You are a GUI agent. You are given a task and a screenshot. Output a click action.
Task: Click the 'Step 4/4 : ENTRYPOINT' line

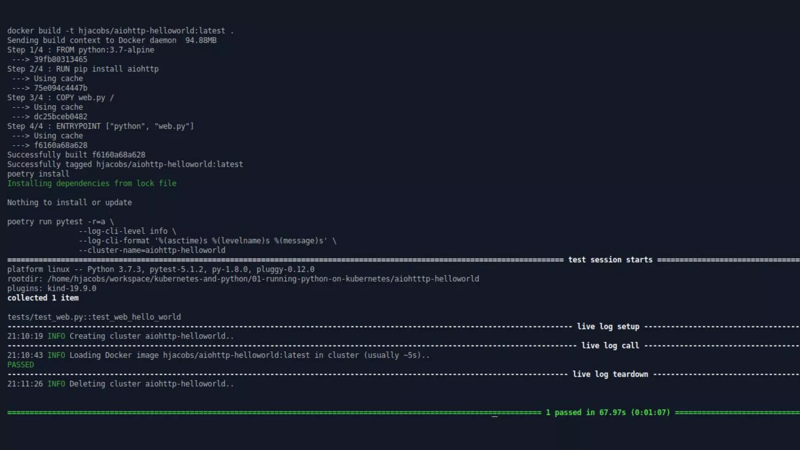click(100, 126)
